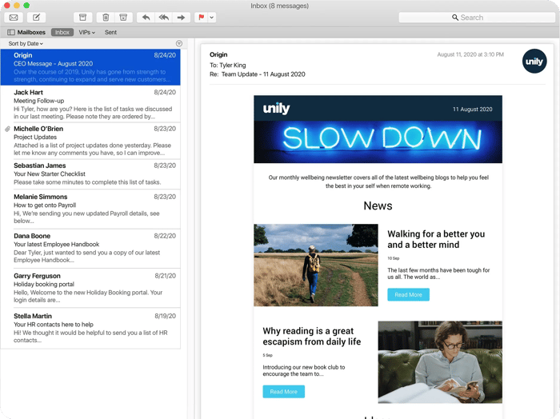Open Garry Ferguson's Holiday booking portal email
The height and width of the screenshot is (419, 560).
[90, 288]
